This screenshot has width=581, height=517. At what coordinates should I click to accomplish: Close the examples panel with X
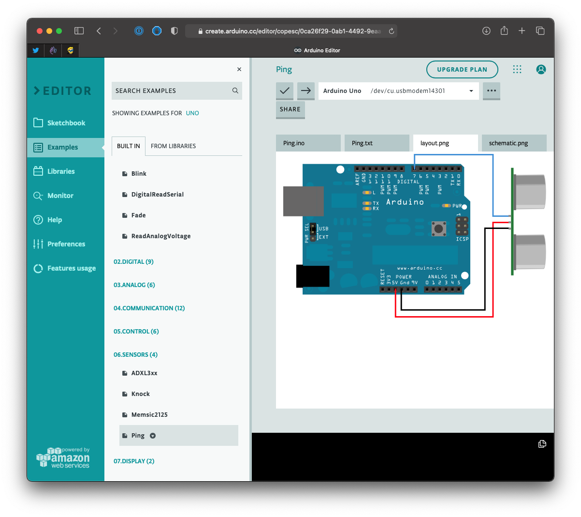[239, 69]
